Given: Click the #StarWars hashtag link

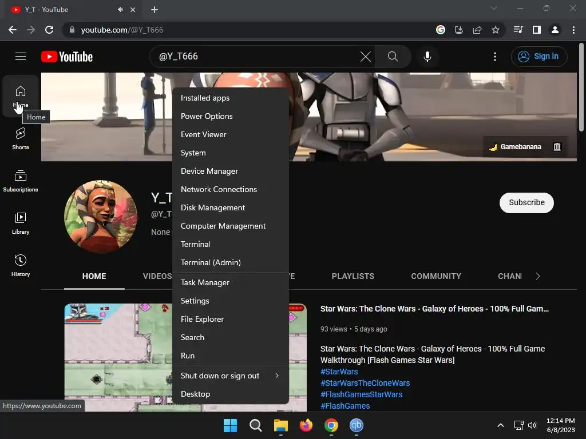Looking at the screenshot, I should click(339, 372).
